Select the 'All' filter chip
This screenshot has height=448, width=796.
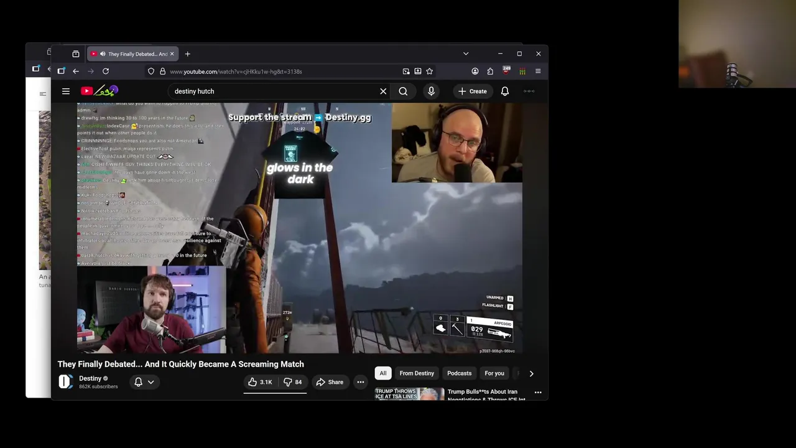point(383,373)
